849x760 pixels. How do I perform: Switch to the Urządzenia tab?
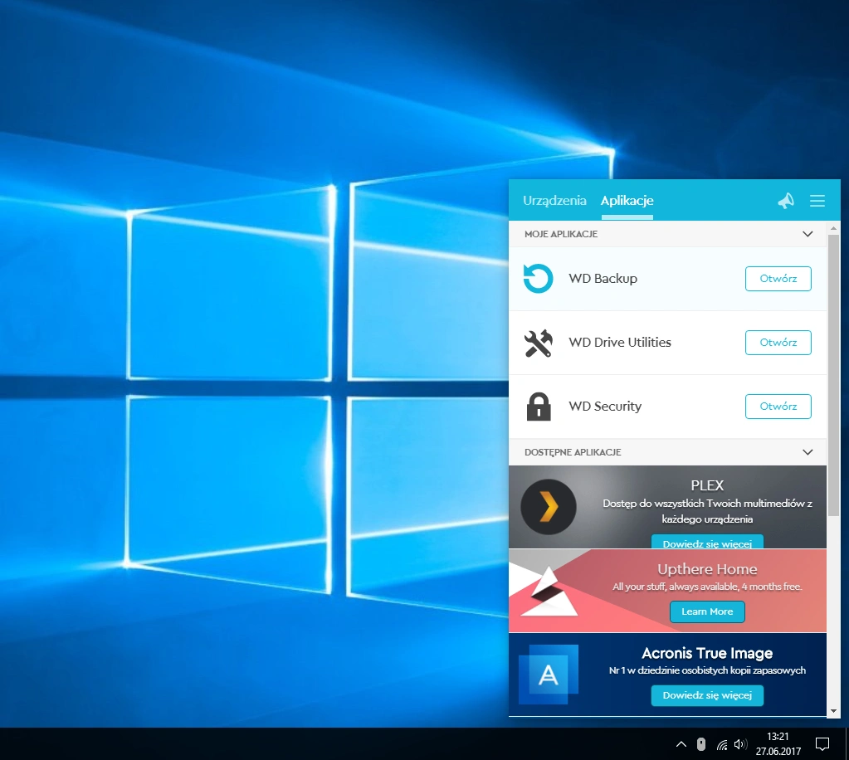(x=554, y=200)
